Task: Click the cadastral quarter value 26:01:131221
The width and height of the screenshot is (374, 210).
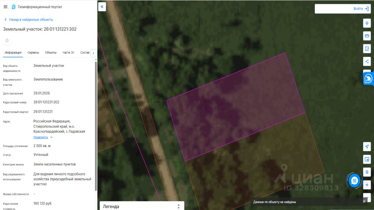Action: click(43, 112)
